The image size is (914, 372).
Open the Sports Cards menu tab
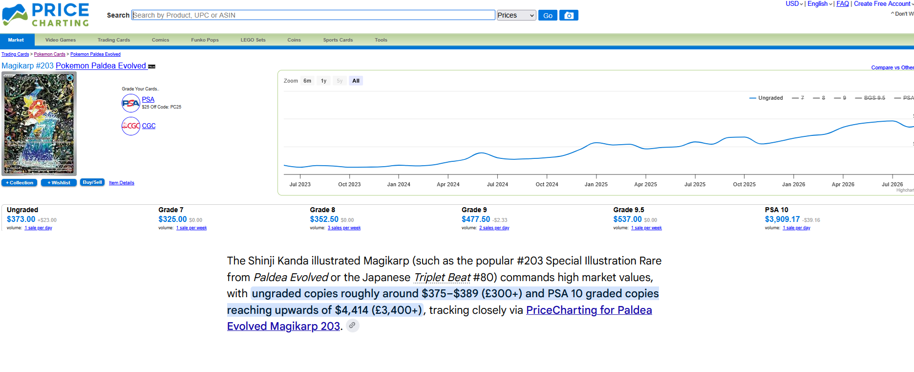(x=338, y=40)
